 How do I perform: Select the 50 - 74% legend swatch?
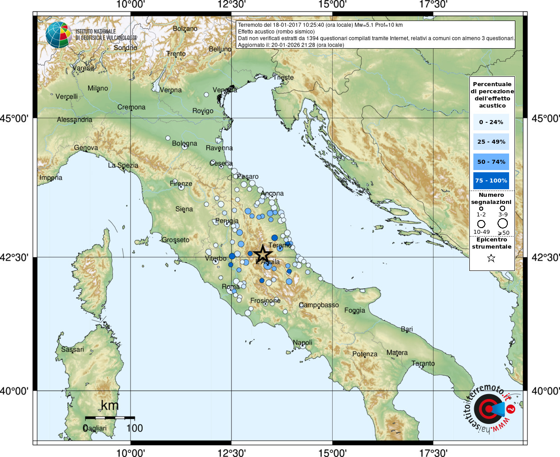tap(491, 162)
